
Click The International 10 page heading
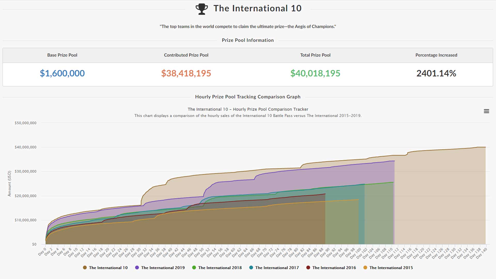[257, 8]
